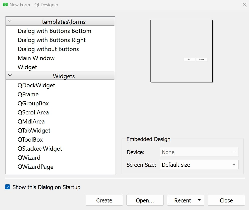Select QGroupBox from the Widgets list
This screenshot has height=210, width=249.
pos(33,103)
